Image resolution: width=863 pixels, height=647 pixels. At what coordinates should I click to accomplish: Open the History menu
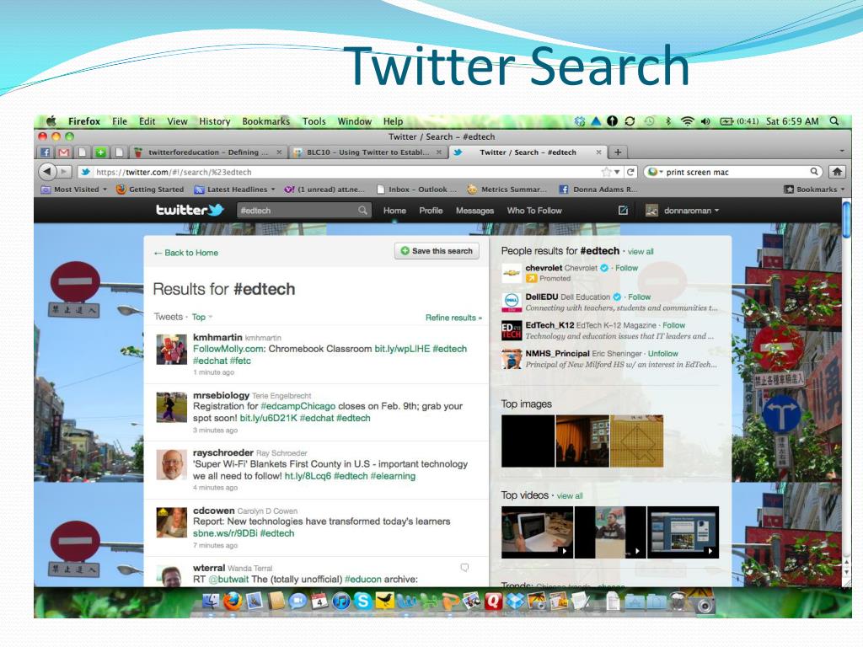215,121
